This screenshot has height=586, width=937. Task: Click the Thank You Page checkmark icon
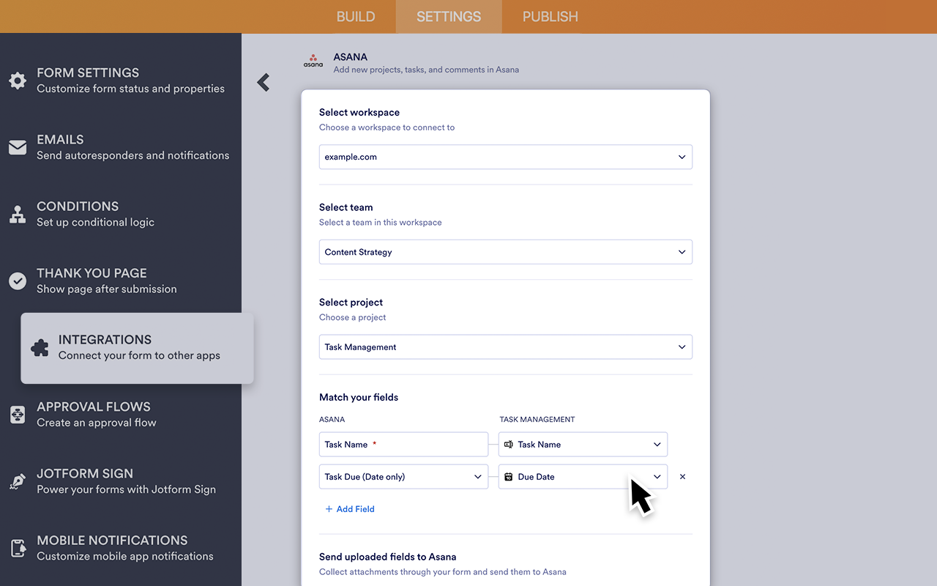coord(18,281)
